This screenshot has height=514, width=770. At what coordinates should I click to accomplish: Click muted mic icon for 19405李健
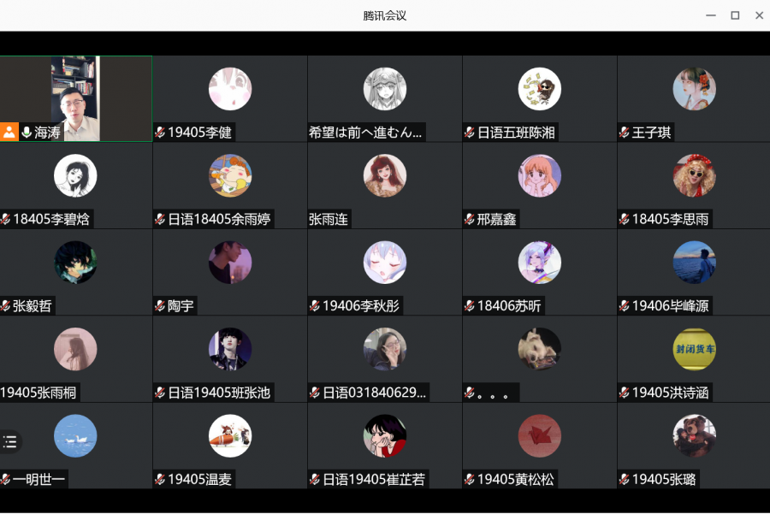[160, 132]
